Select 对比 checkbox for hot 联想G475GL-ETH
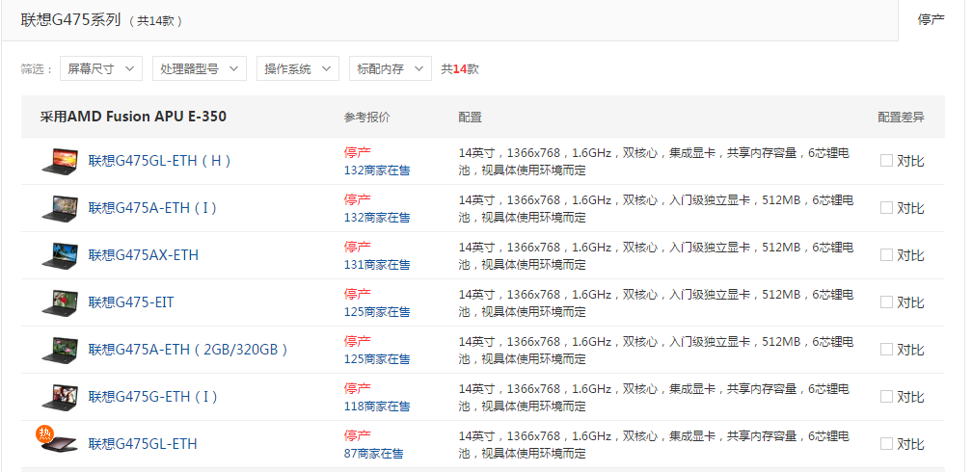Screen dimensions: 972x472 pos(886,443)
